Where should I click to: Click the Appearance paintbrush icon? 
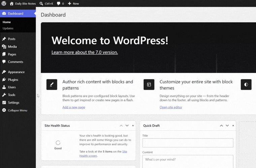point(4,72)
